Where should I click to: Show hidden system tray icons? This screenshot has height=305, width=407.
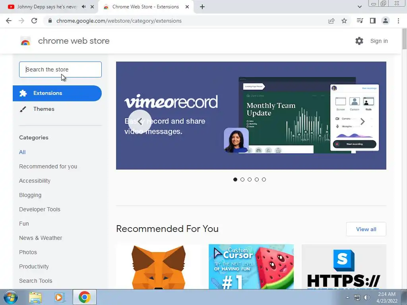(347, 297)
